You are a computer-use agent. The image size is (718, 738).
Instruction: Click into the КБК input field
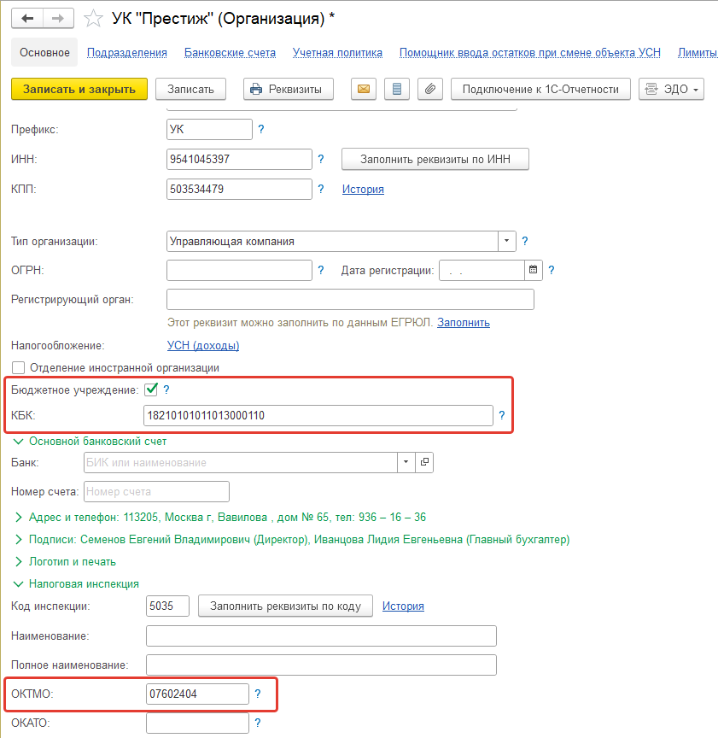pos(318,415)
